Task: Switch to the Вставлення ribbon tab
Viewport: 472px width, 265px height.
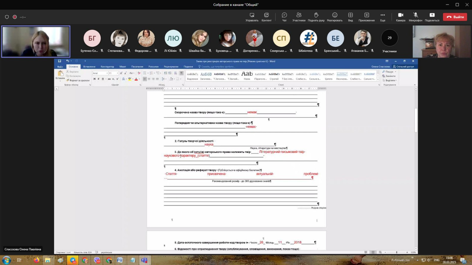Action: click(x=89, y=67)
